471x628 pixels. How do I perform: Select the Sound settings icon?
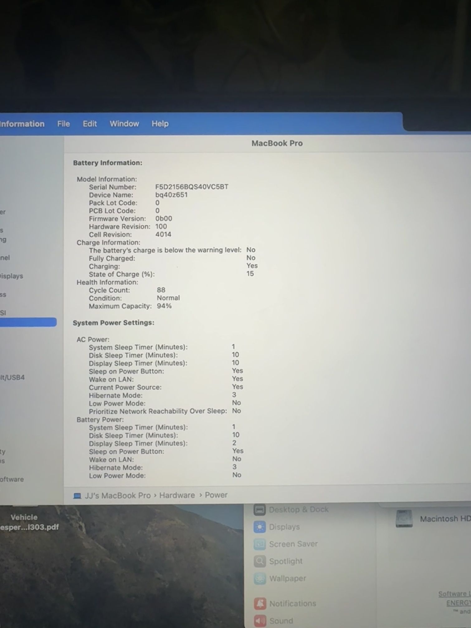click(259, 621)
